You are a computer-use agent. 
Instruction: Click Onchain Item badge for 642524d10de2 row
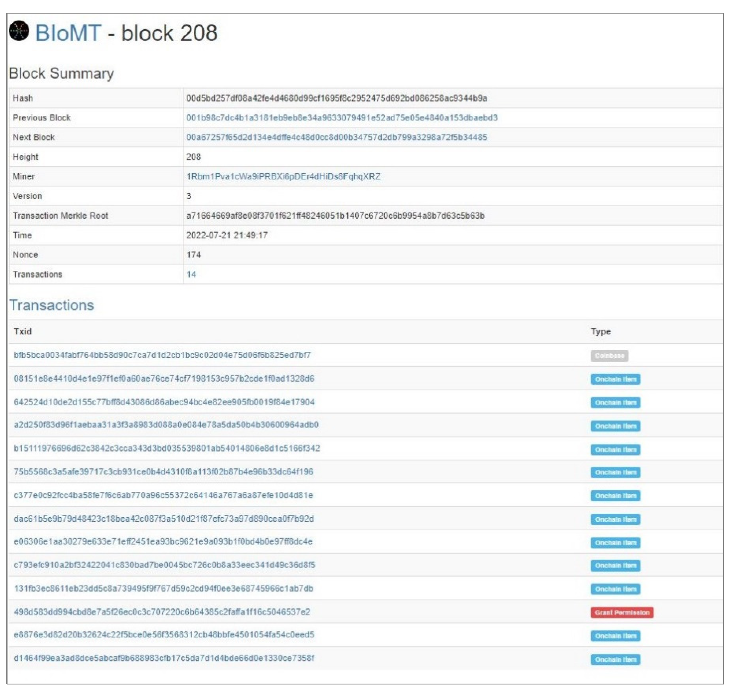click(615, 403)
